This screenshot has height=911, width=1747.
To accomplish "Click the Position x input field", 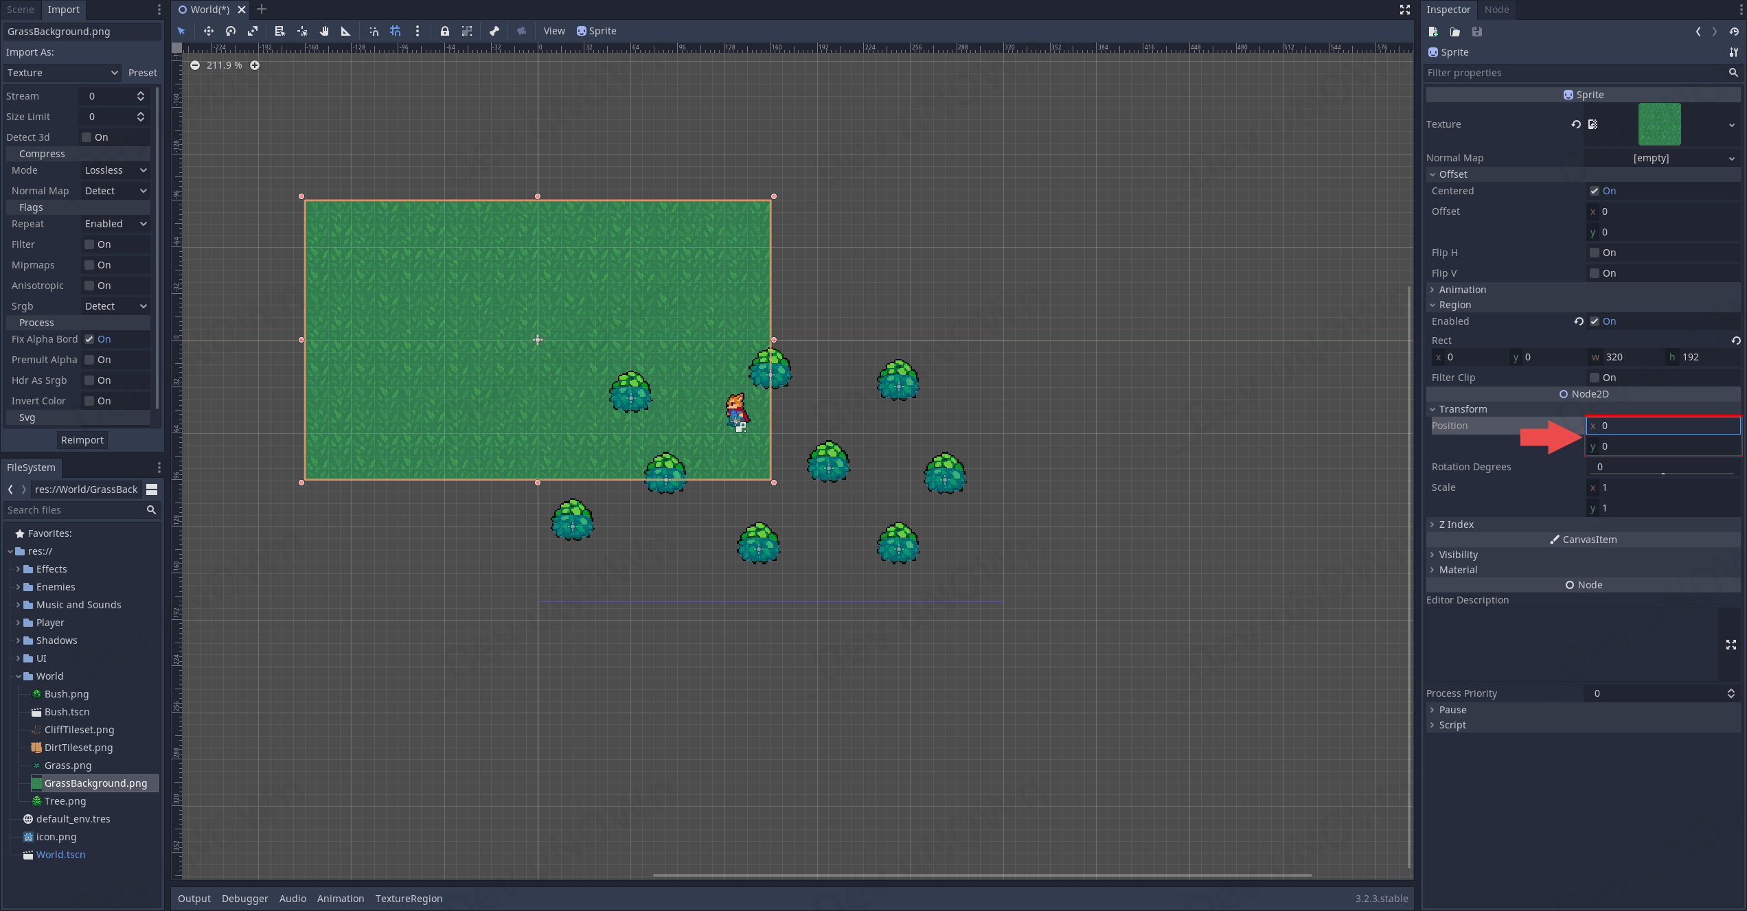I will (1663, 426).
